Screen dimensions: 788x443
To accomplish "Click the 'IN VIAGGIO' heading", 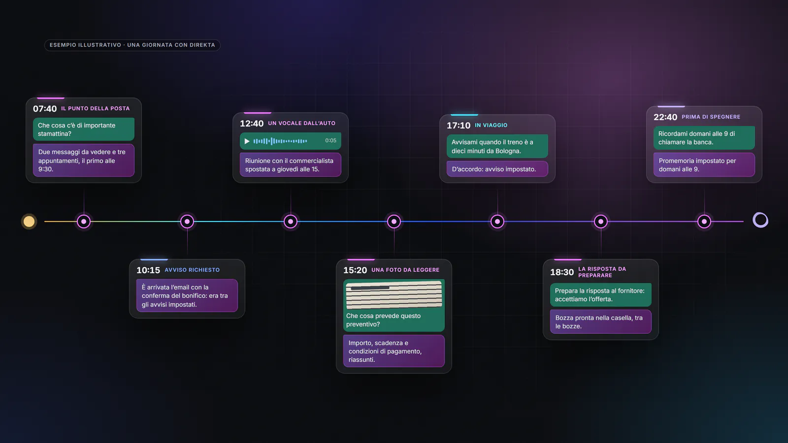I will (x=491, y=125).
